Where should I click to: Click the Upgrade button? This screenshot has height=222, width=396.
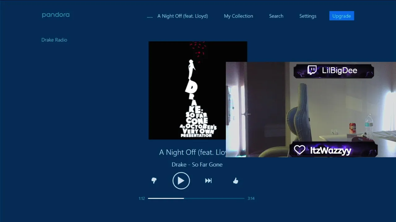pyautogui.click(x=342, y=16)
